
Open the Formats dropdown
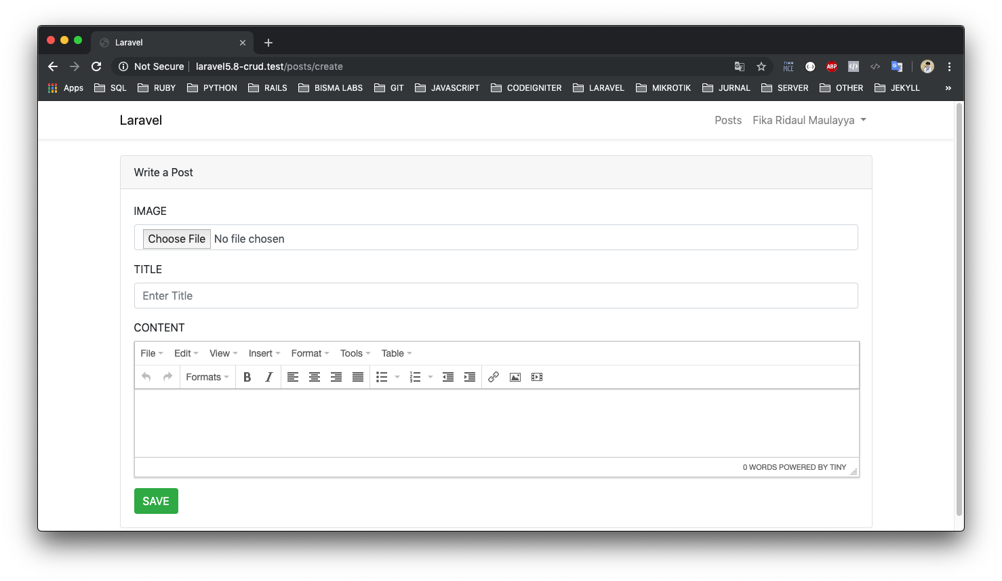coord(207,377)
